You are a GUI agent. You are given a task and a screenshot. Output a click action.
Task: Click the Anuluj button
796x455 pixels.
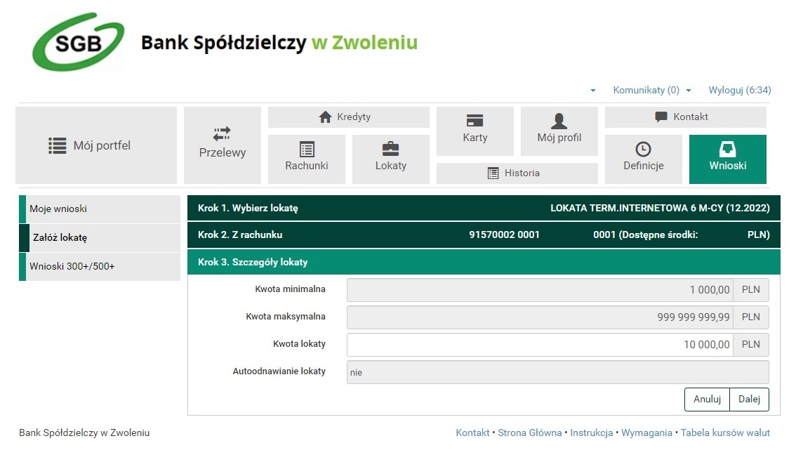click(707, 399)
